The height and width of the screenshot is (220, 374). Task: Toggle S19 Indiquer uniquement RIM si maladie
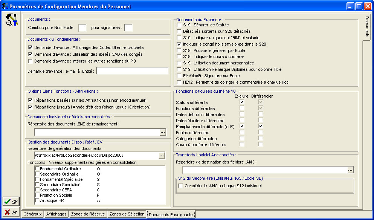179,38
